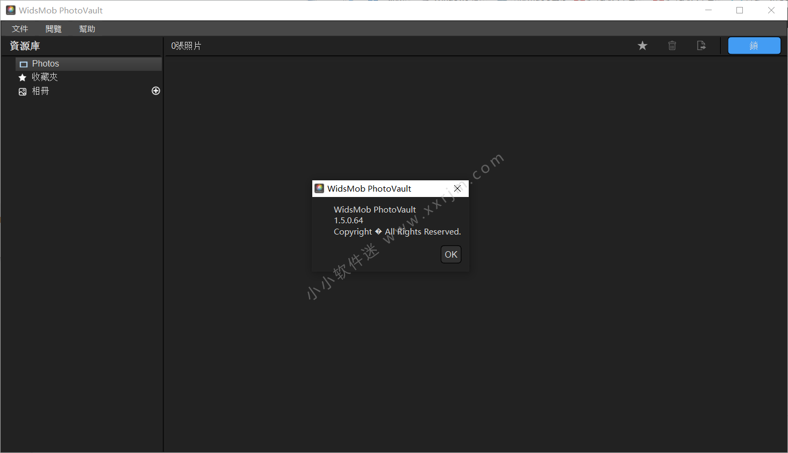Select Photos in the library sidebar

[x=89, y=64]
